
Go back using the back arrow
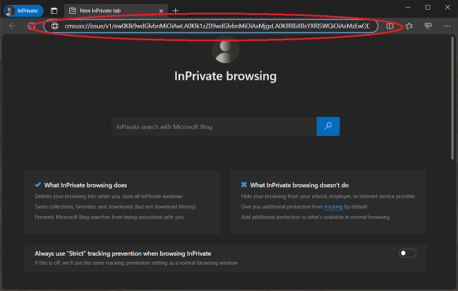click(x=12, y=26)
